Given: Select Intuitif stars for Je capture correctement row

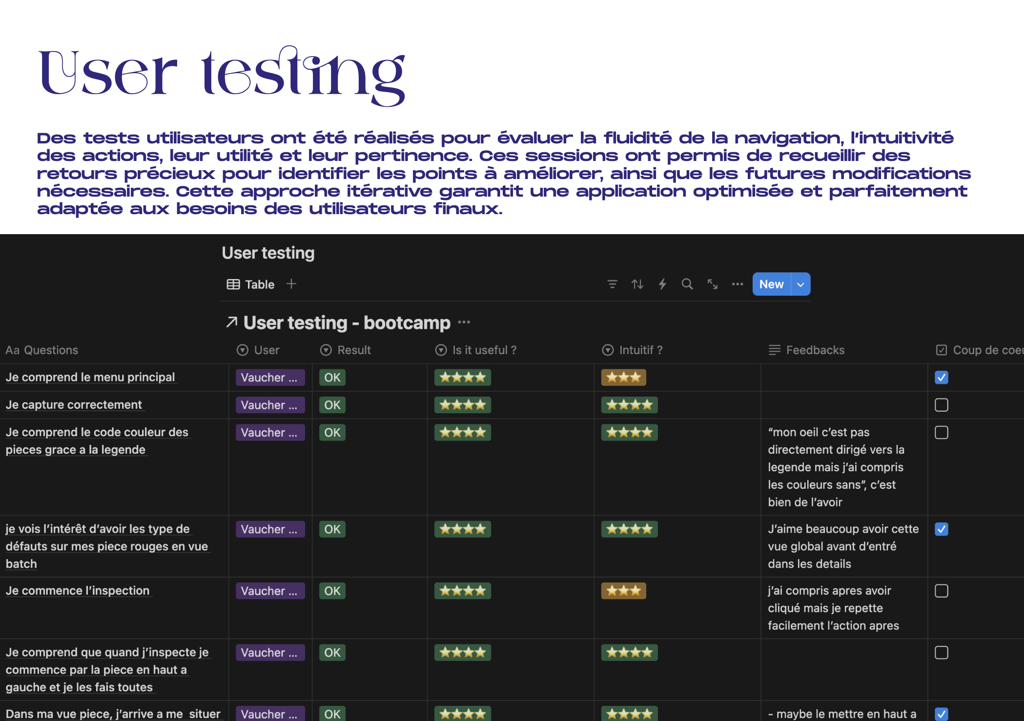Looking at the screenshot, I should click(x=630, y=405).
